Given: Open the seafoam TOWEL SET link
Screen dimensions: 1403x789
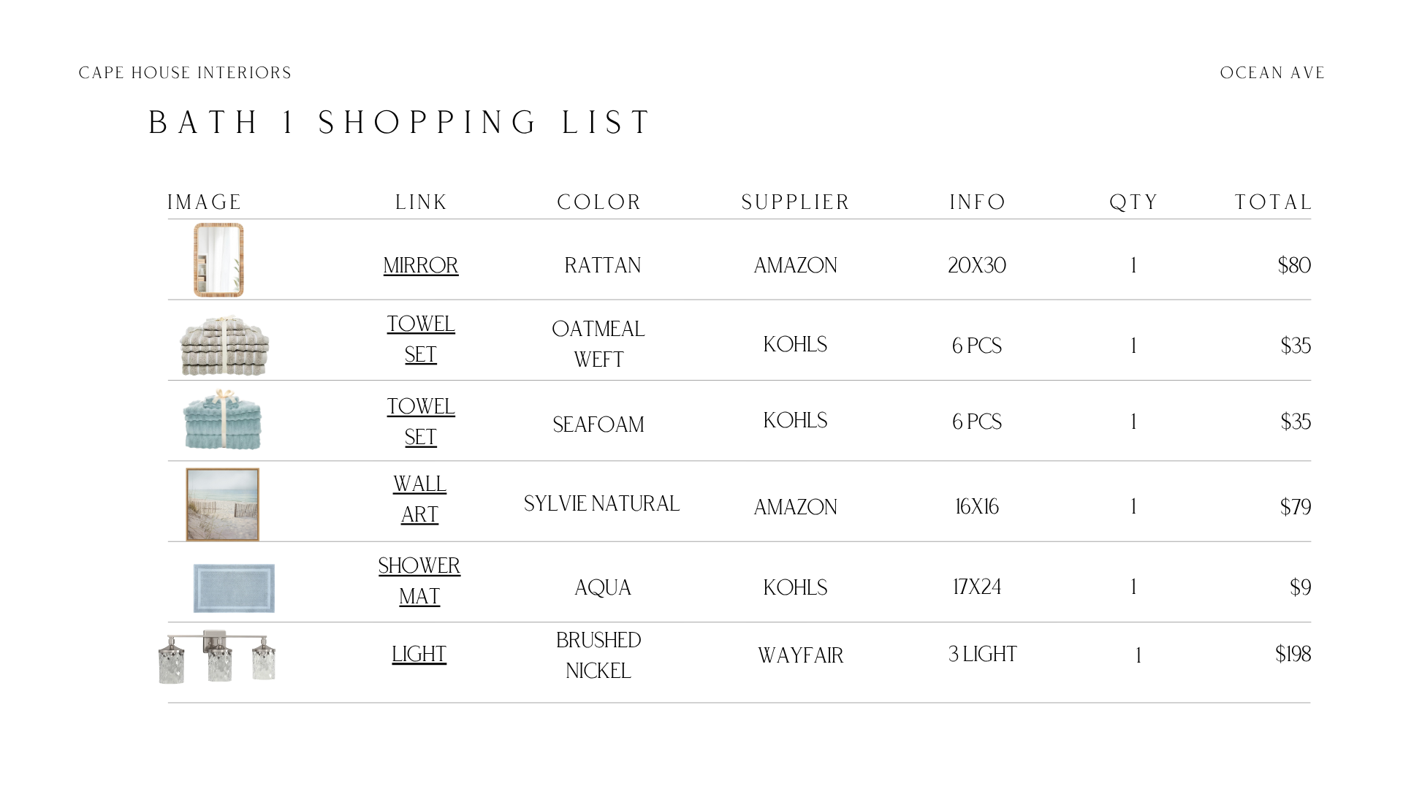Looking at the screenshot, I should click(x=421, y=422).
